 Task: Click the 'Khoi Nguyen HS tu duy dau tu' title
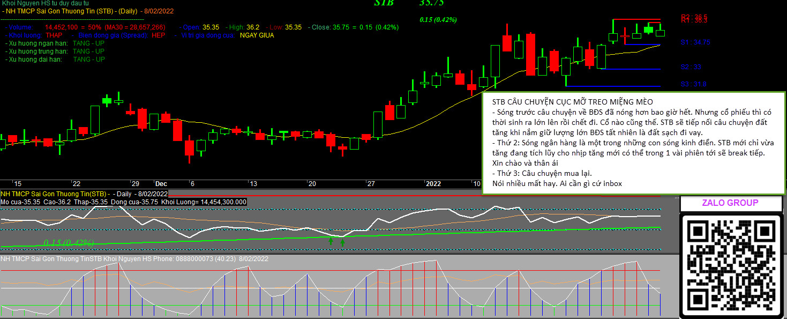46,4
